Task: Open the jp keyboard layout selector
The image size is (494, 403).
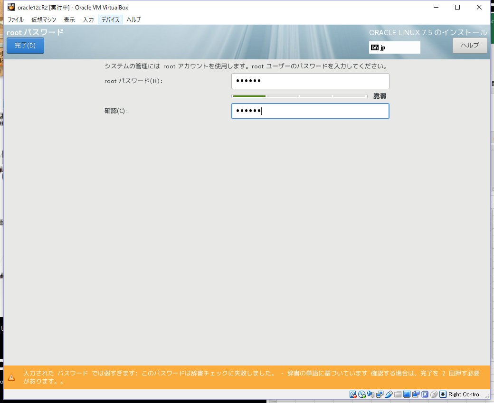Action: [x=394, y=47]
